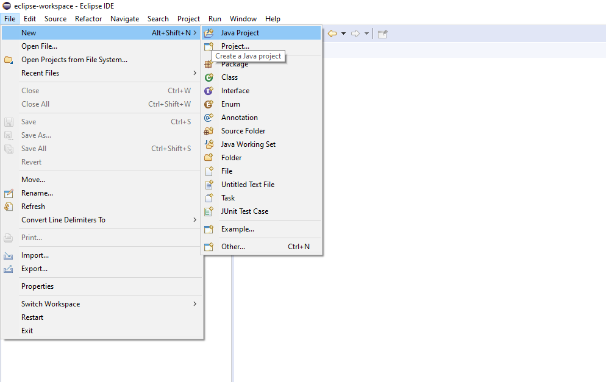
Task: Choose Other... in New submenu
Action: (x=233, y=247)
